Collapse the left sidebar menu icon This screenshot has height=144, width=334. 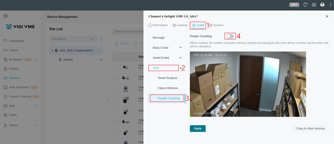(x=5, y=16)
